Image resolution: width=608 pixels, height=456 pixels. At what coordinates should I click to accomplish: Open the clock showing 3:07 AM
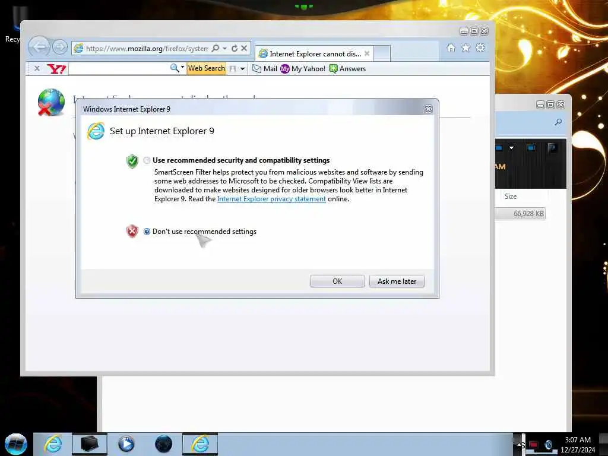click(578, 444)
